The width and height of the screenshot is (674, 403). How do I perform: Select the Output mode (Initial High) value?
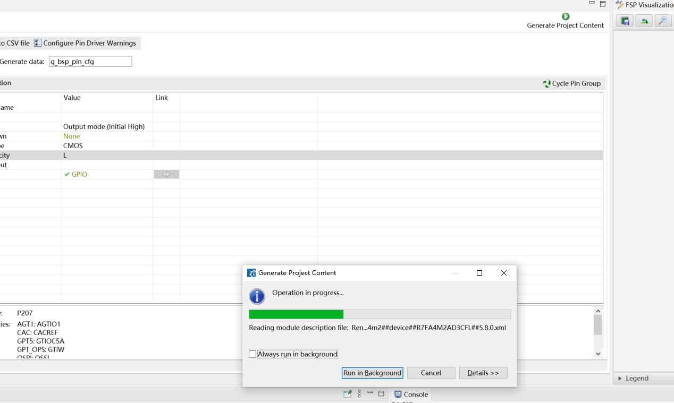tap(104, 127)
